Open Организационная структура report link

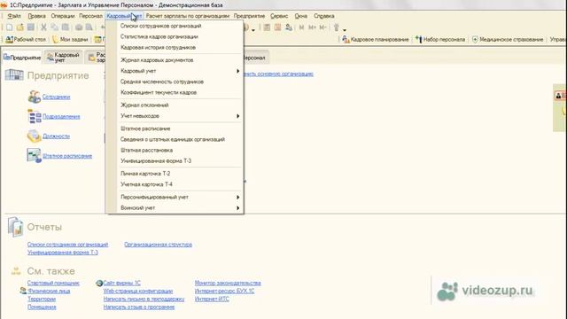pyautogui.click(x=158, y=245)
